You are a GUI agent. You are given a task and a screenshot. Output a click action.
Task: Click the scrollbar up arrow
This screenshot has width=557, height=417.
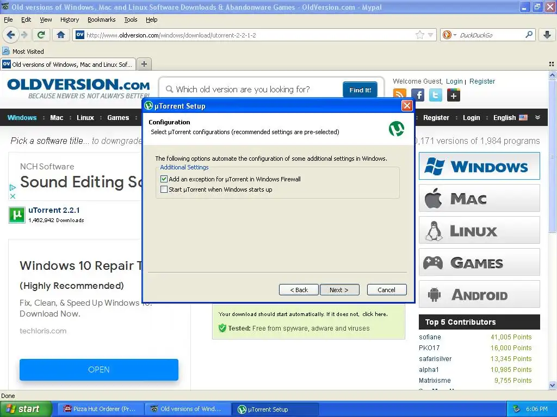coord(552,75)
